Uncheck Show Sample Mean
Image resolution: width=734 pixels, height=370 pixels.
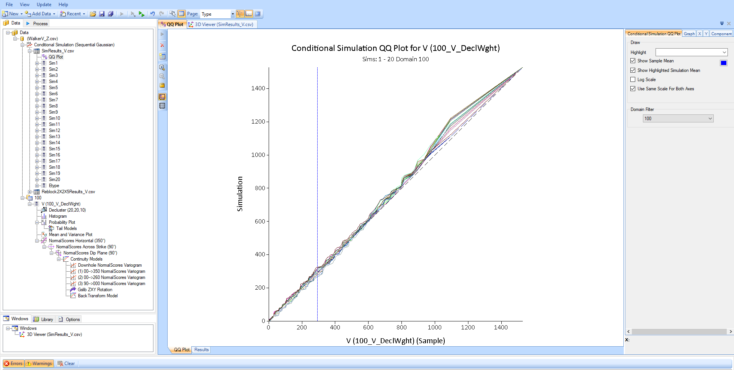tap(633, 60)
